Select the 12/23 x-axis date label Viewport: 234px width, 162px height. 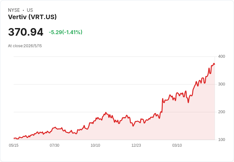tap(136, 145)
